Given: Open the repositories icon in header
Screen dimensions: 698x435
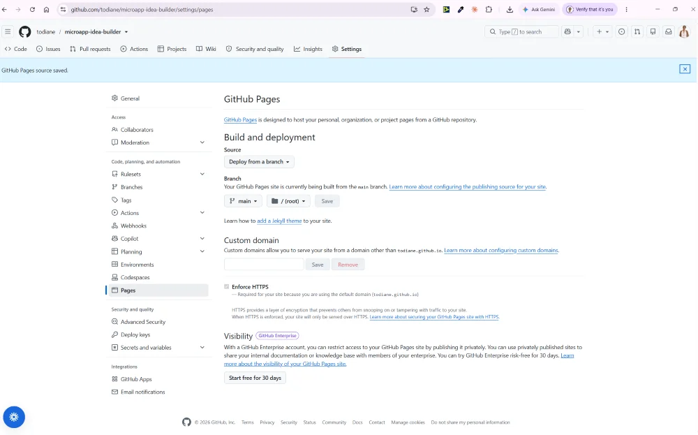Looking at the screenshot, I should click(x=653, y=31).
